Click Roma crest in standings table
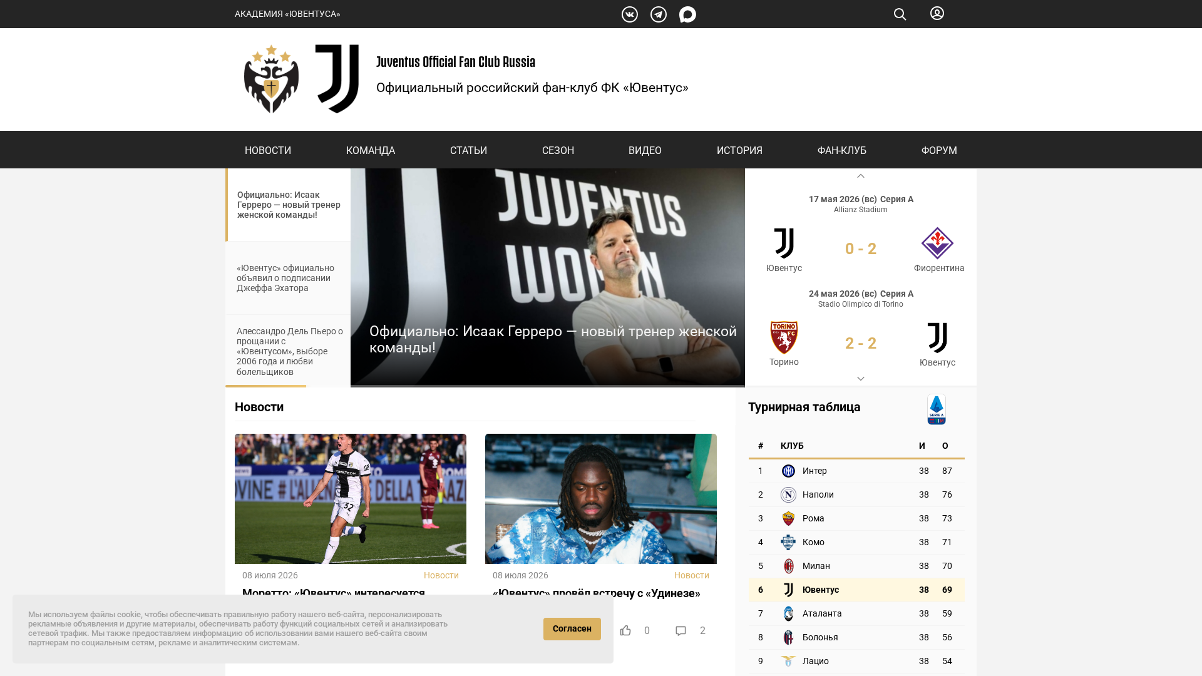The width and height of the screenshot is (1202, 676). (788, 518)
